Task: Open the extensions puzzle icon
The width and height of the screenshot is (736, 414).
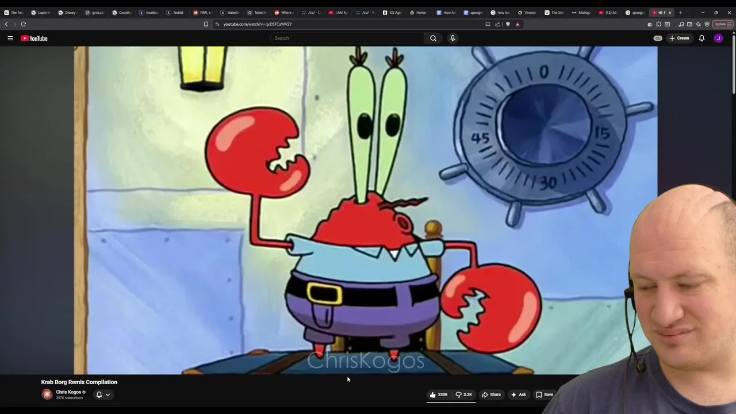Action: 658,24
